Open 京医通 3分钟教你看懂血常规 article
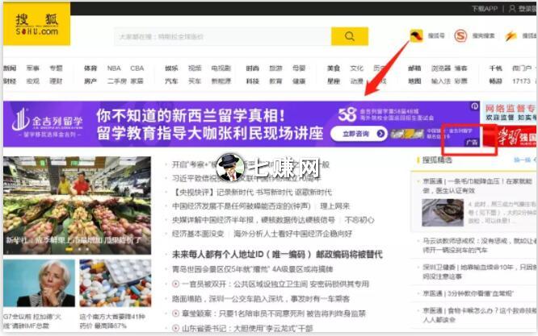538x336 pixels. click(468, 293)
